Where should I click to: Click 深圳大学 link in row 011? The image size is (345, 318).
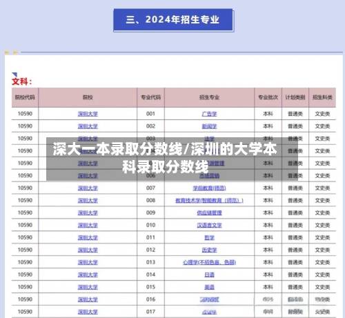[x=88, y=237]
